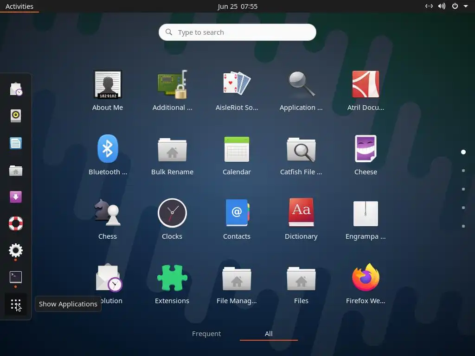
Task: Go to first app page indicator dot
Action: [463, 152]
